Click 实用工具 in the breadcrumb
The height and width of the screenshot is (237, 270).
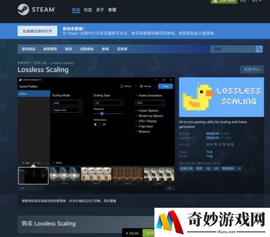pos(40,63)
